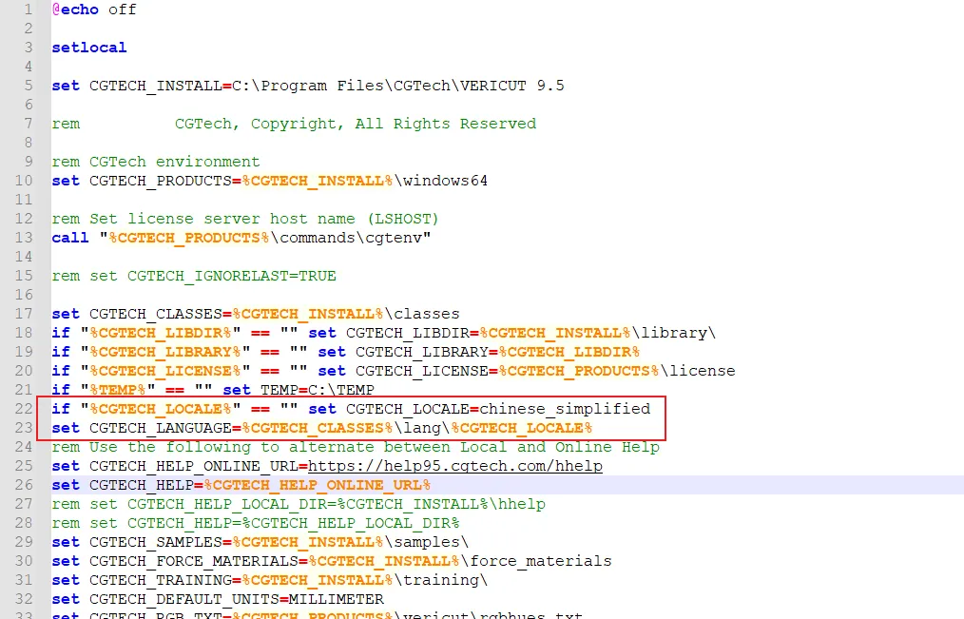Click the help95.cgtech.com/hhelp URL link

point(455,466)
